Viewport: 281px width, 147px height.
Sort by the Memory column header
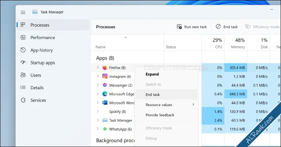click(x=238, y=47)
